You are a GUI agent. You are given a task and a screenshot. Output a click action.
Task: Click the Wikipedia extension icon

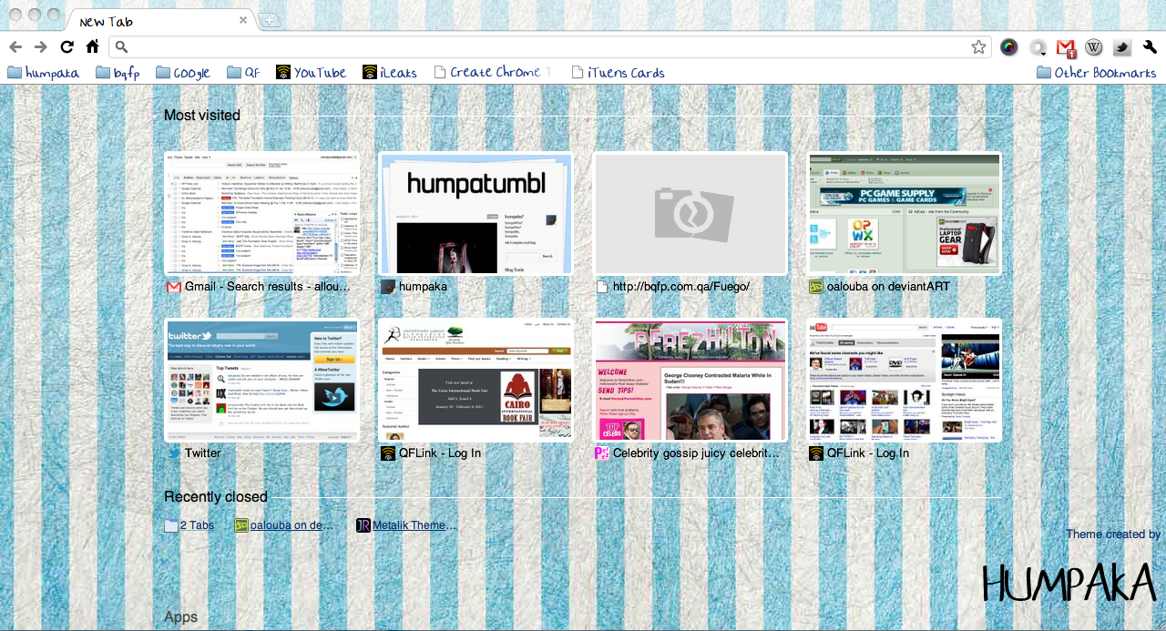[1094, 47]
